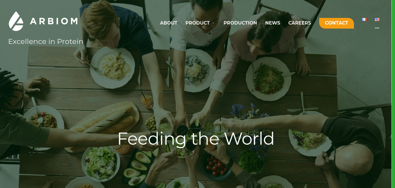Switch site language using French flag
The height and width of the screenshot is (188, 395).
coord(364,20)
